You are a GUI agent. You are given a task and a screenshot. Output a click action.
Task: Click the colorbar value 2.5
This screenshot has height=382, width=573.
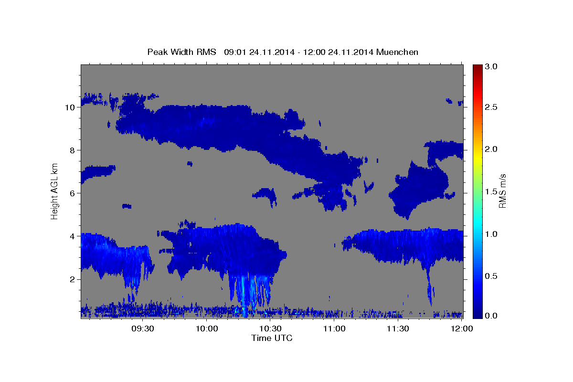(x=491, y=107)
